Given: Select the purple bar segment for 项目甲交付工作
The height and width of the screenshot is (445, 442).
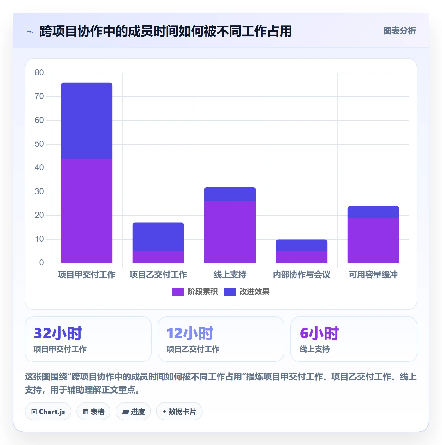Looking at the screenshot, I should [x=87, y=211].
